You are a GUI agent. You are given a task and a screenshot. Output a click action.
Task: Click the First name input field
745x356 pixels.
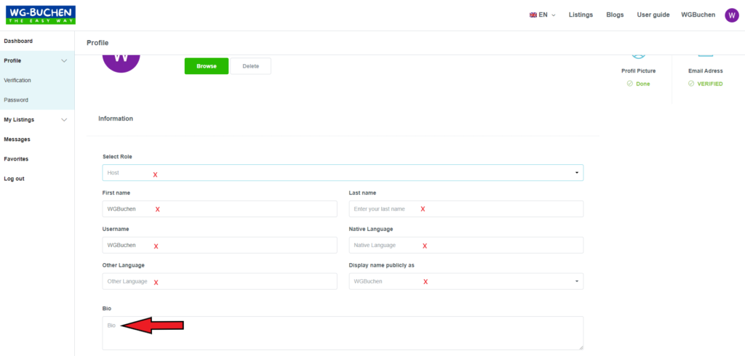pyautogui.click(x=220, y=209)
